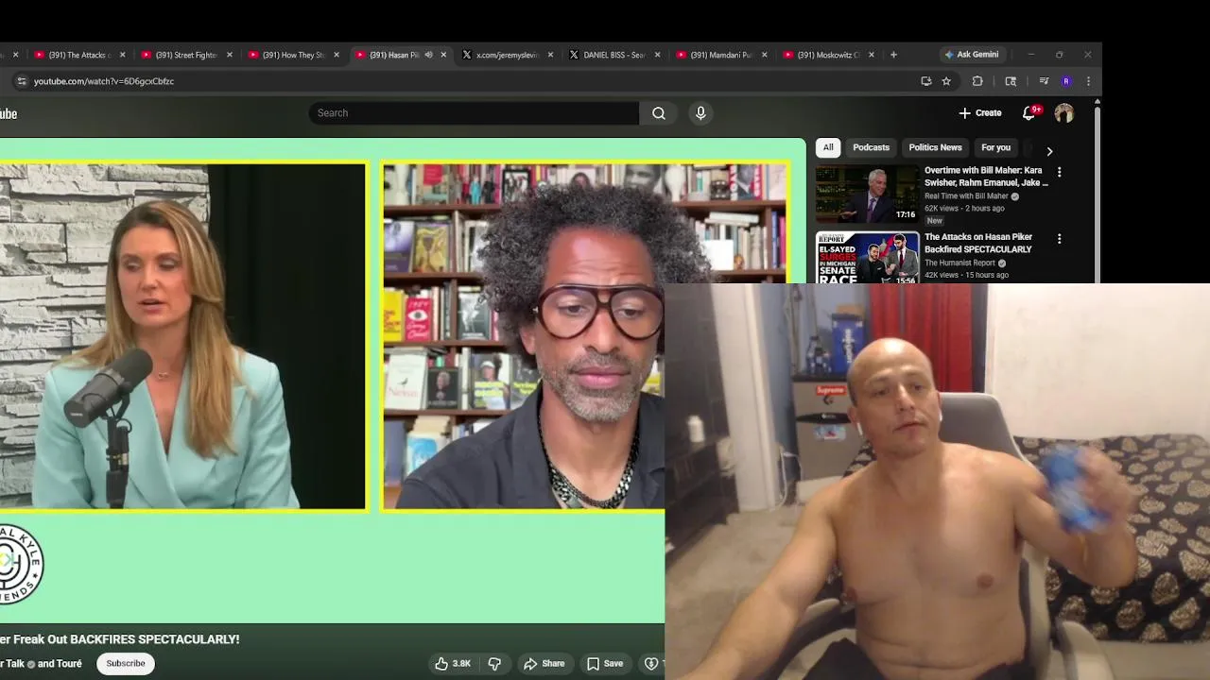Toggle the browser side panel icon
This screenshot has height=680, width=1210.
(1011, 81)
